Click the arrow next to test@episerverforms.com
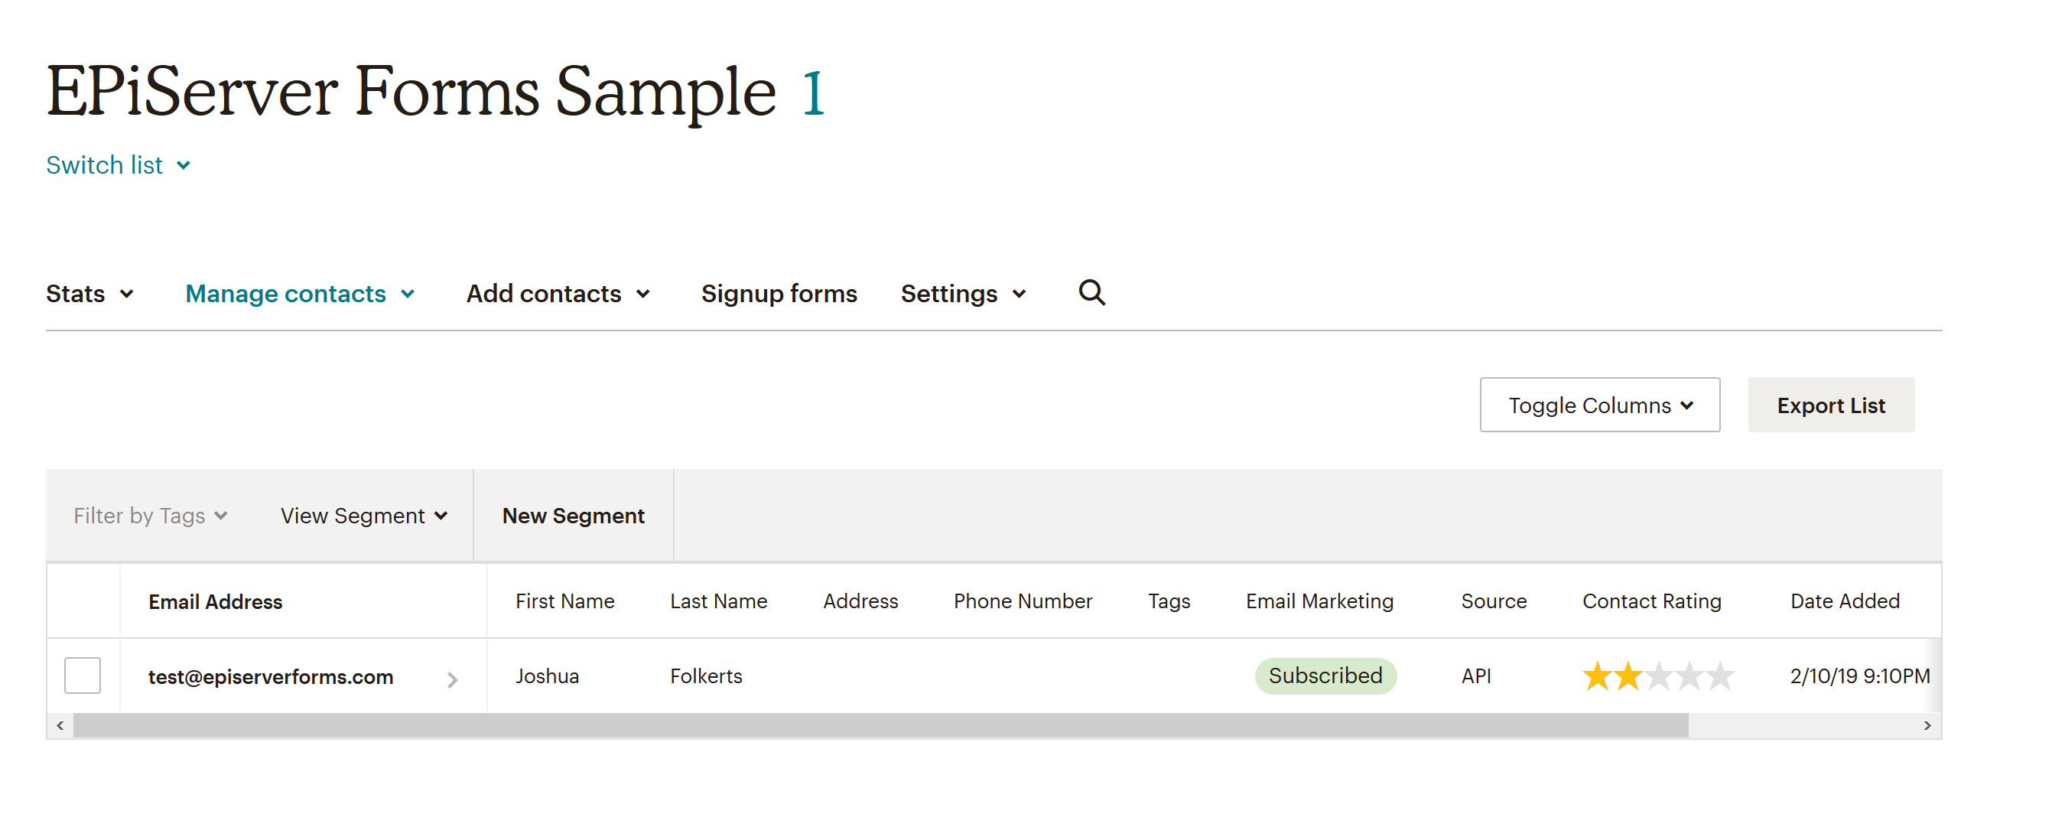The width and height of the screenshot is (2052, 814). 452,679
